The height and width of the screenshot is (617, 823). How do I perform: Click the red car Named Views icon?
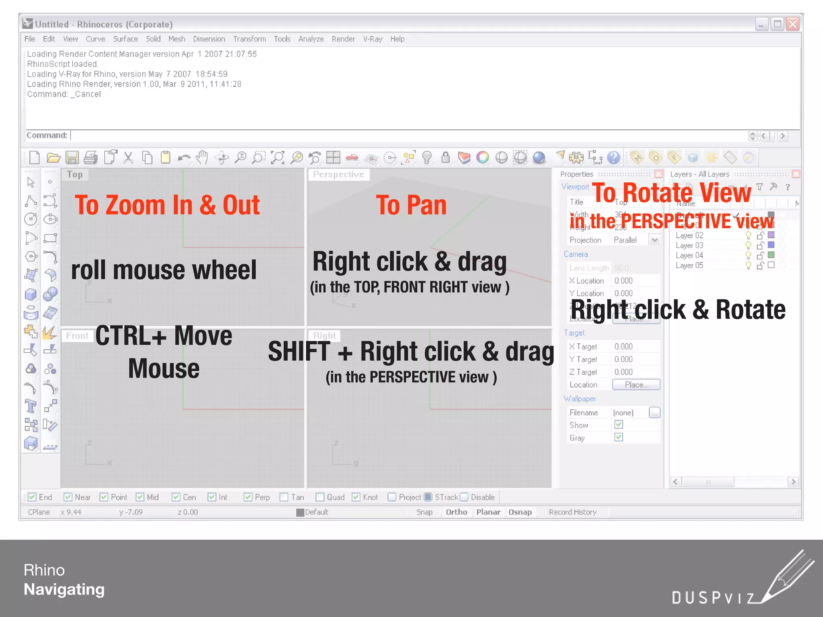(352, 157)
